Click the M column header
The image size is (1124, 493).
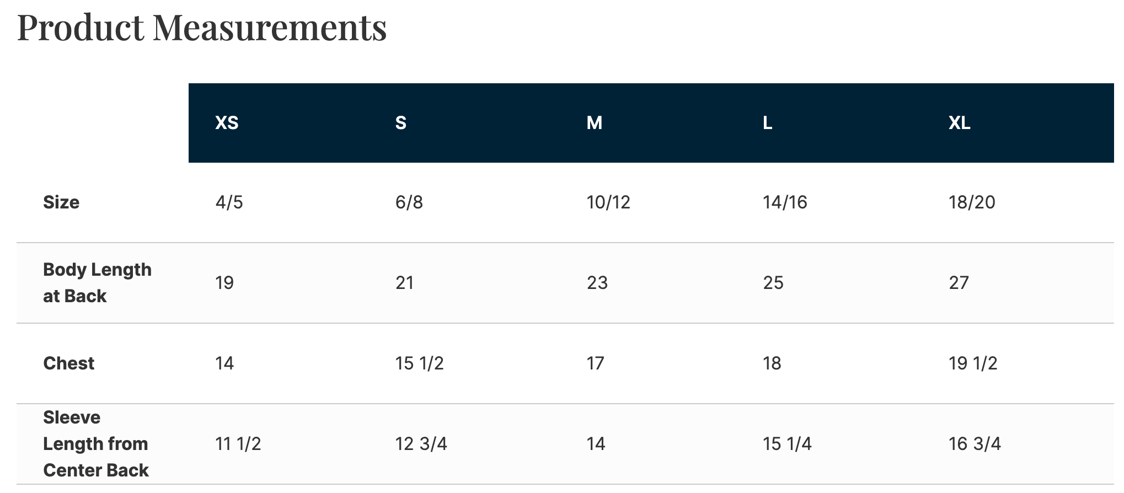point(594,122)
